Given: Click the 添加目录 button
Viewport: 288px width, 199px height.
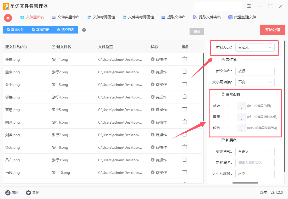Looking at the screenshot, I should pyautogui.click(x=40, y=30).
